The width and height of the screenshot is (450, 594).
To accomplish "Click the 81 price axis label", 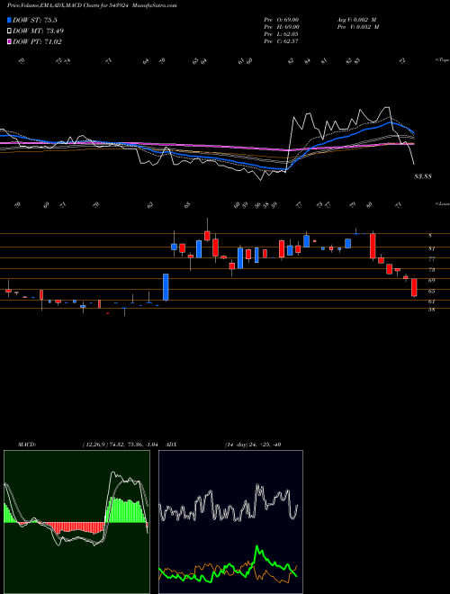I will (431, 249).
